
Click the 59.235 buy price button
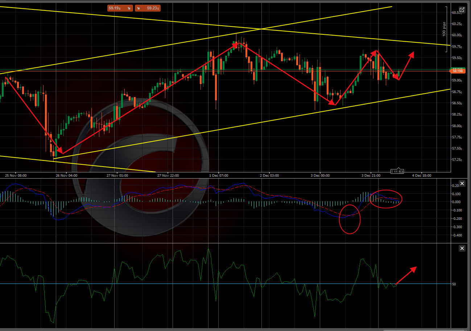[148, 8]
